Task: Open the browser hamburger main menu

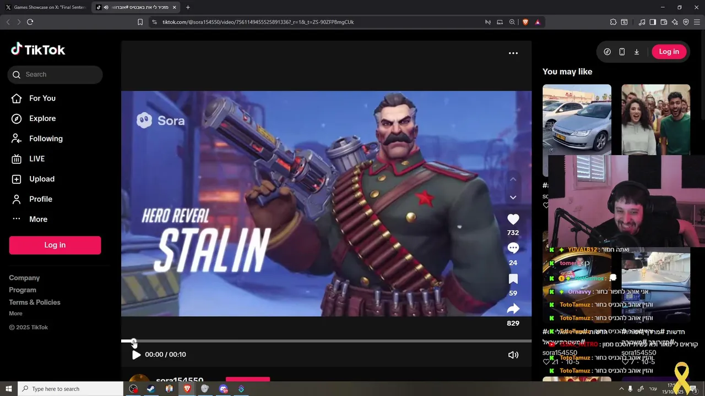Action: point(697,22)
